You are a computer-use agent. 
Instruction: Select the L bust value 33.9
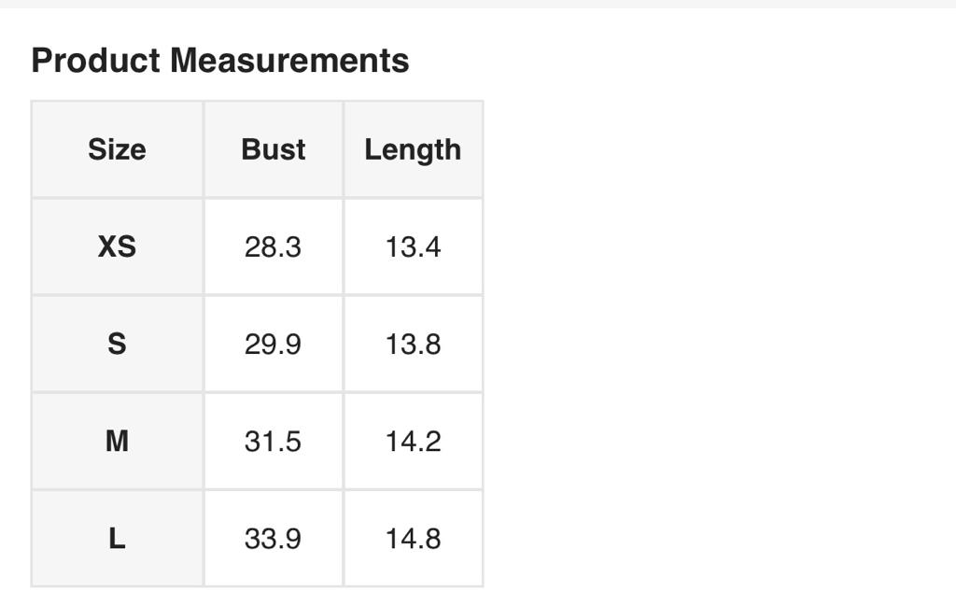pyautogui.click(x=273, y=538)
